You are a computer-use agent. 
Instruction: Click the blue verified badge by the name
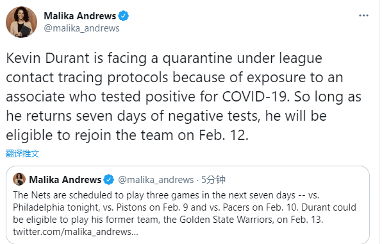coord(123,16)
